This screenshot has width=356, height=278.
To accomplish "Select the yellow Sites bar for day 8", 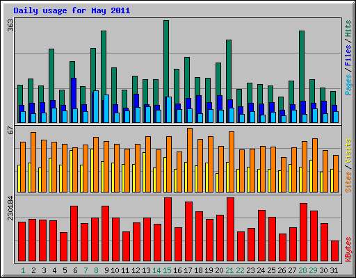I will tap(92, 170).
